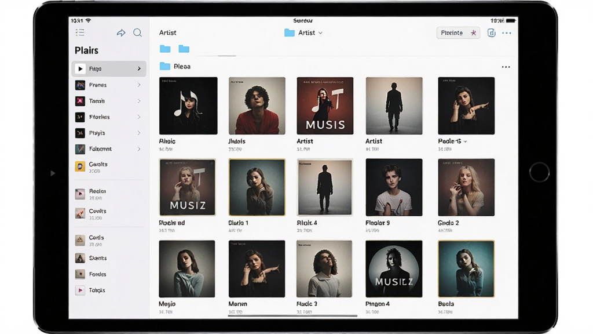Click the Artist title at top left of content
This screenshot has height=334, width=593.
(x=167, y=33)
